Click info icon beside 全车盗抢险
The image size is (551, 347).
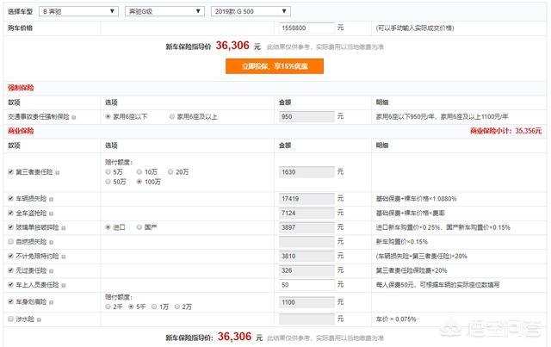coord(52,214)
